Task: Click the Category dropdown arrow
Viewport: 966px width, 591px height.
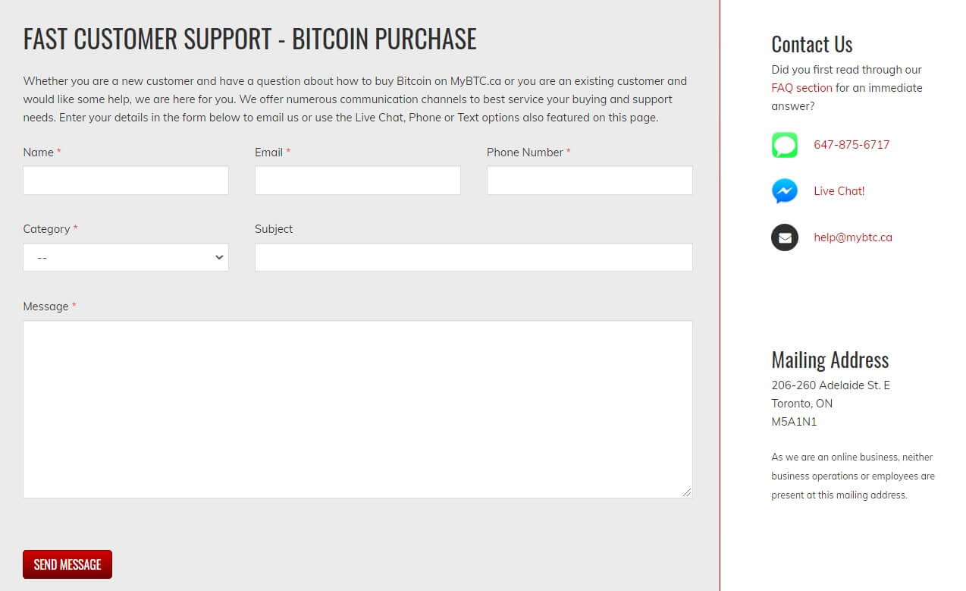Action: point(219,257)
